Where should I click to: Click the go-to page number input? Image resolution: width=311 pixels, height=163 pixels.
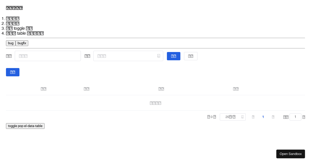[295, 117]
